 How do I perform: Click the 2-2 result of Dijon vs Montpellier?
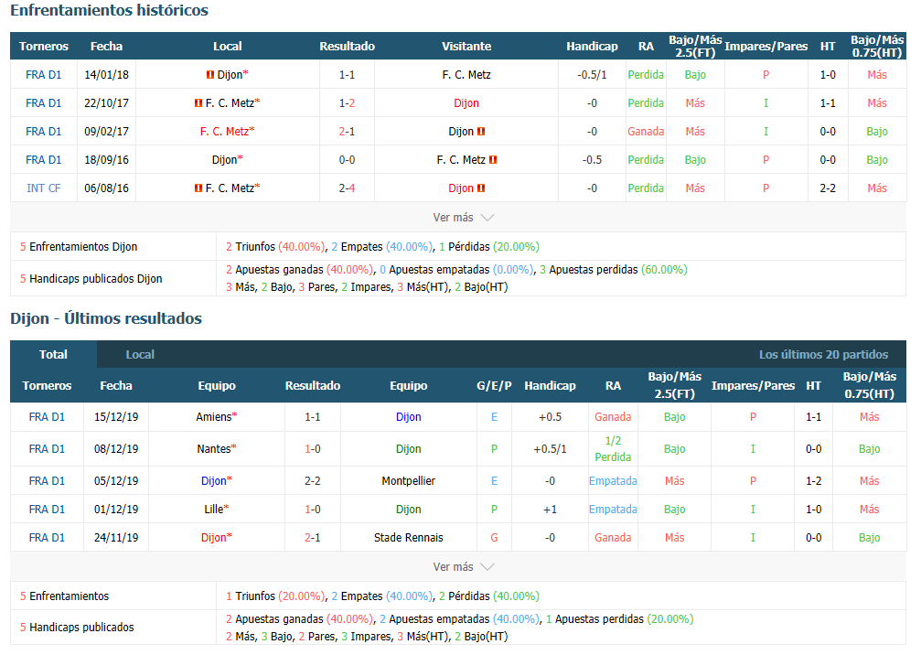pos(313,480)
